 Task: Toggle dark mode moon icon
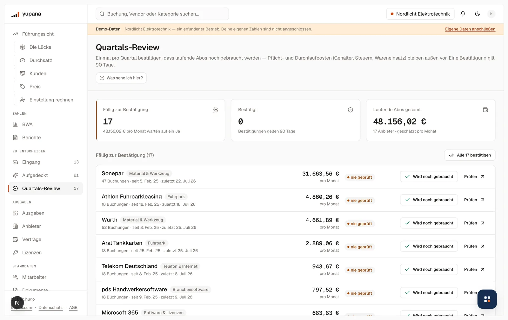[478, 14]
